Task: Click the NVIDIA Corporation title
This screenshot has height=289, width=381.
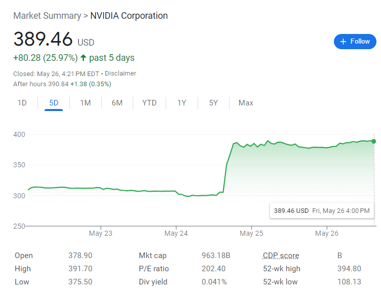Action: coord(129,16)
